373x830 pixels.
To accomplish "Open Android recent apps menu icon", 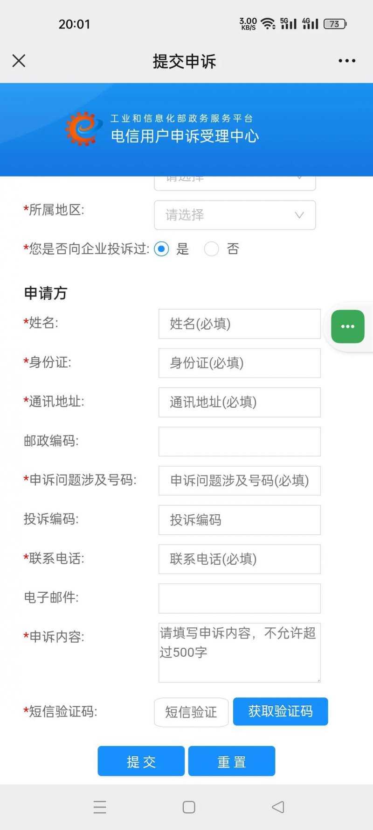I will 100,807.
